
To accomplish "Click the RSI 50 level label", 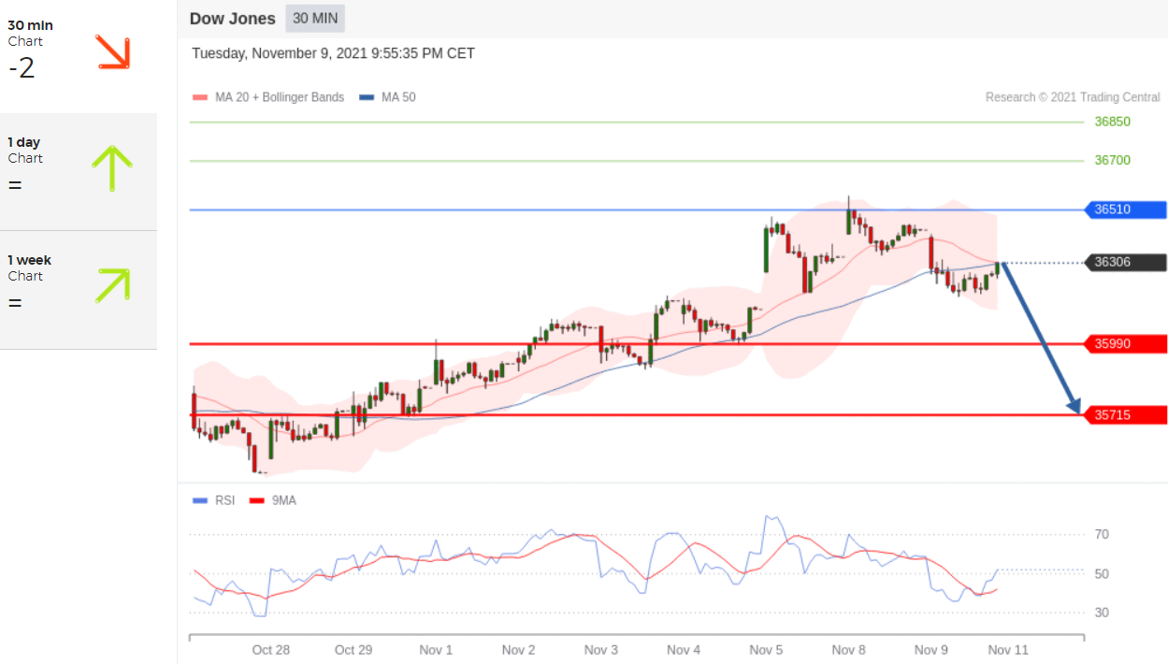I will pyautogui.click(x=1102, y=573).
